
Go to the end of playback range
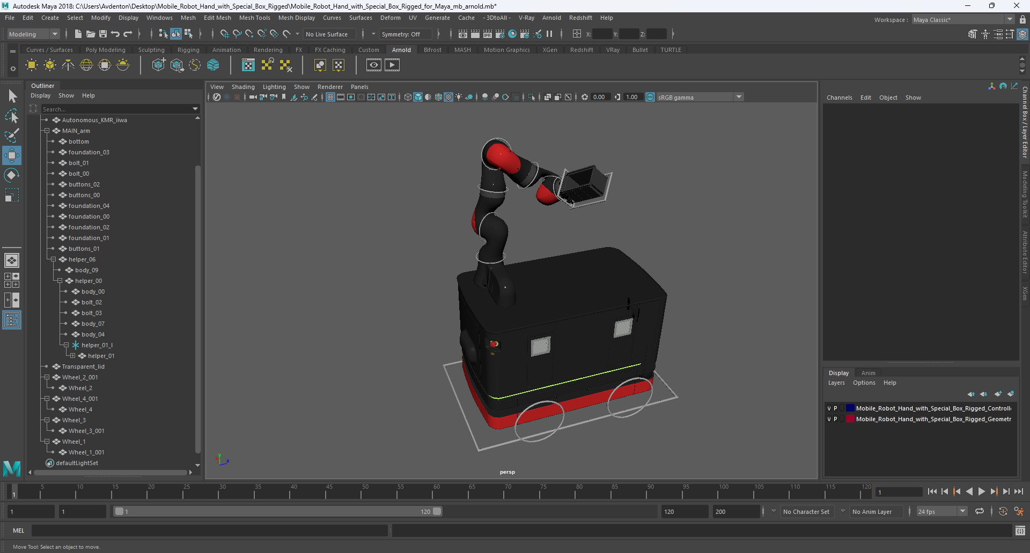click(x=1018, y=491)
